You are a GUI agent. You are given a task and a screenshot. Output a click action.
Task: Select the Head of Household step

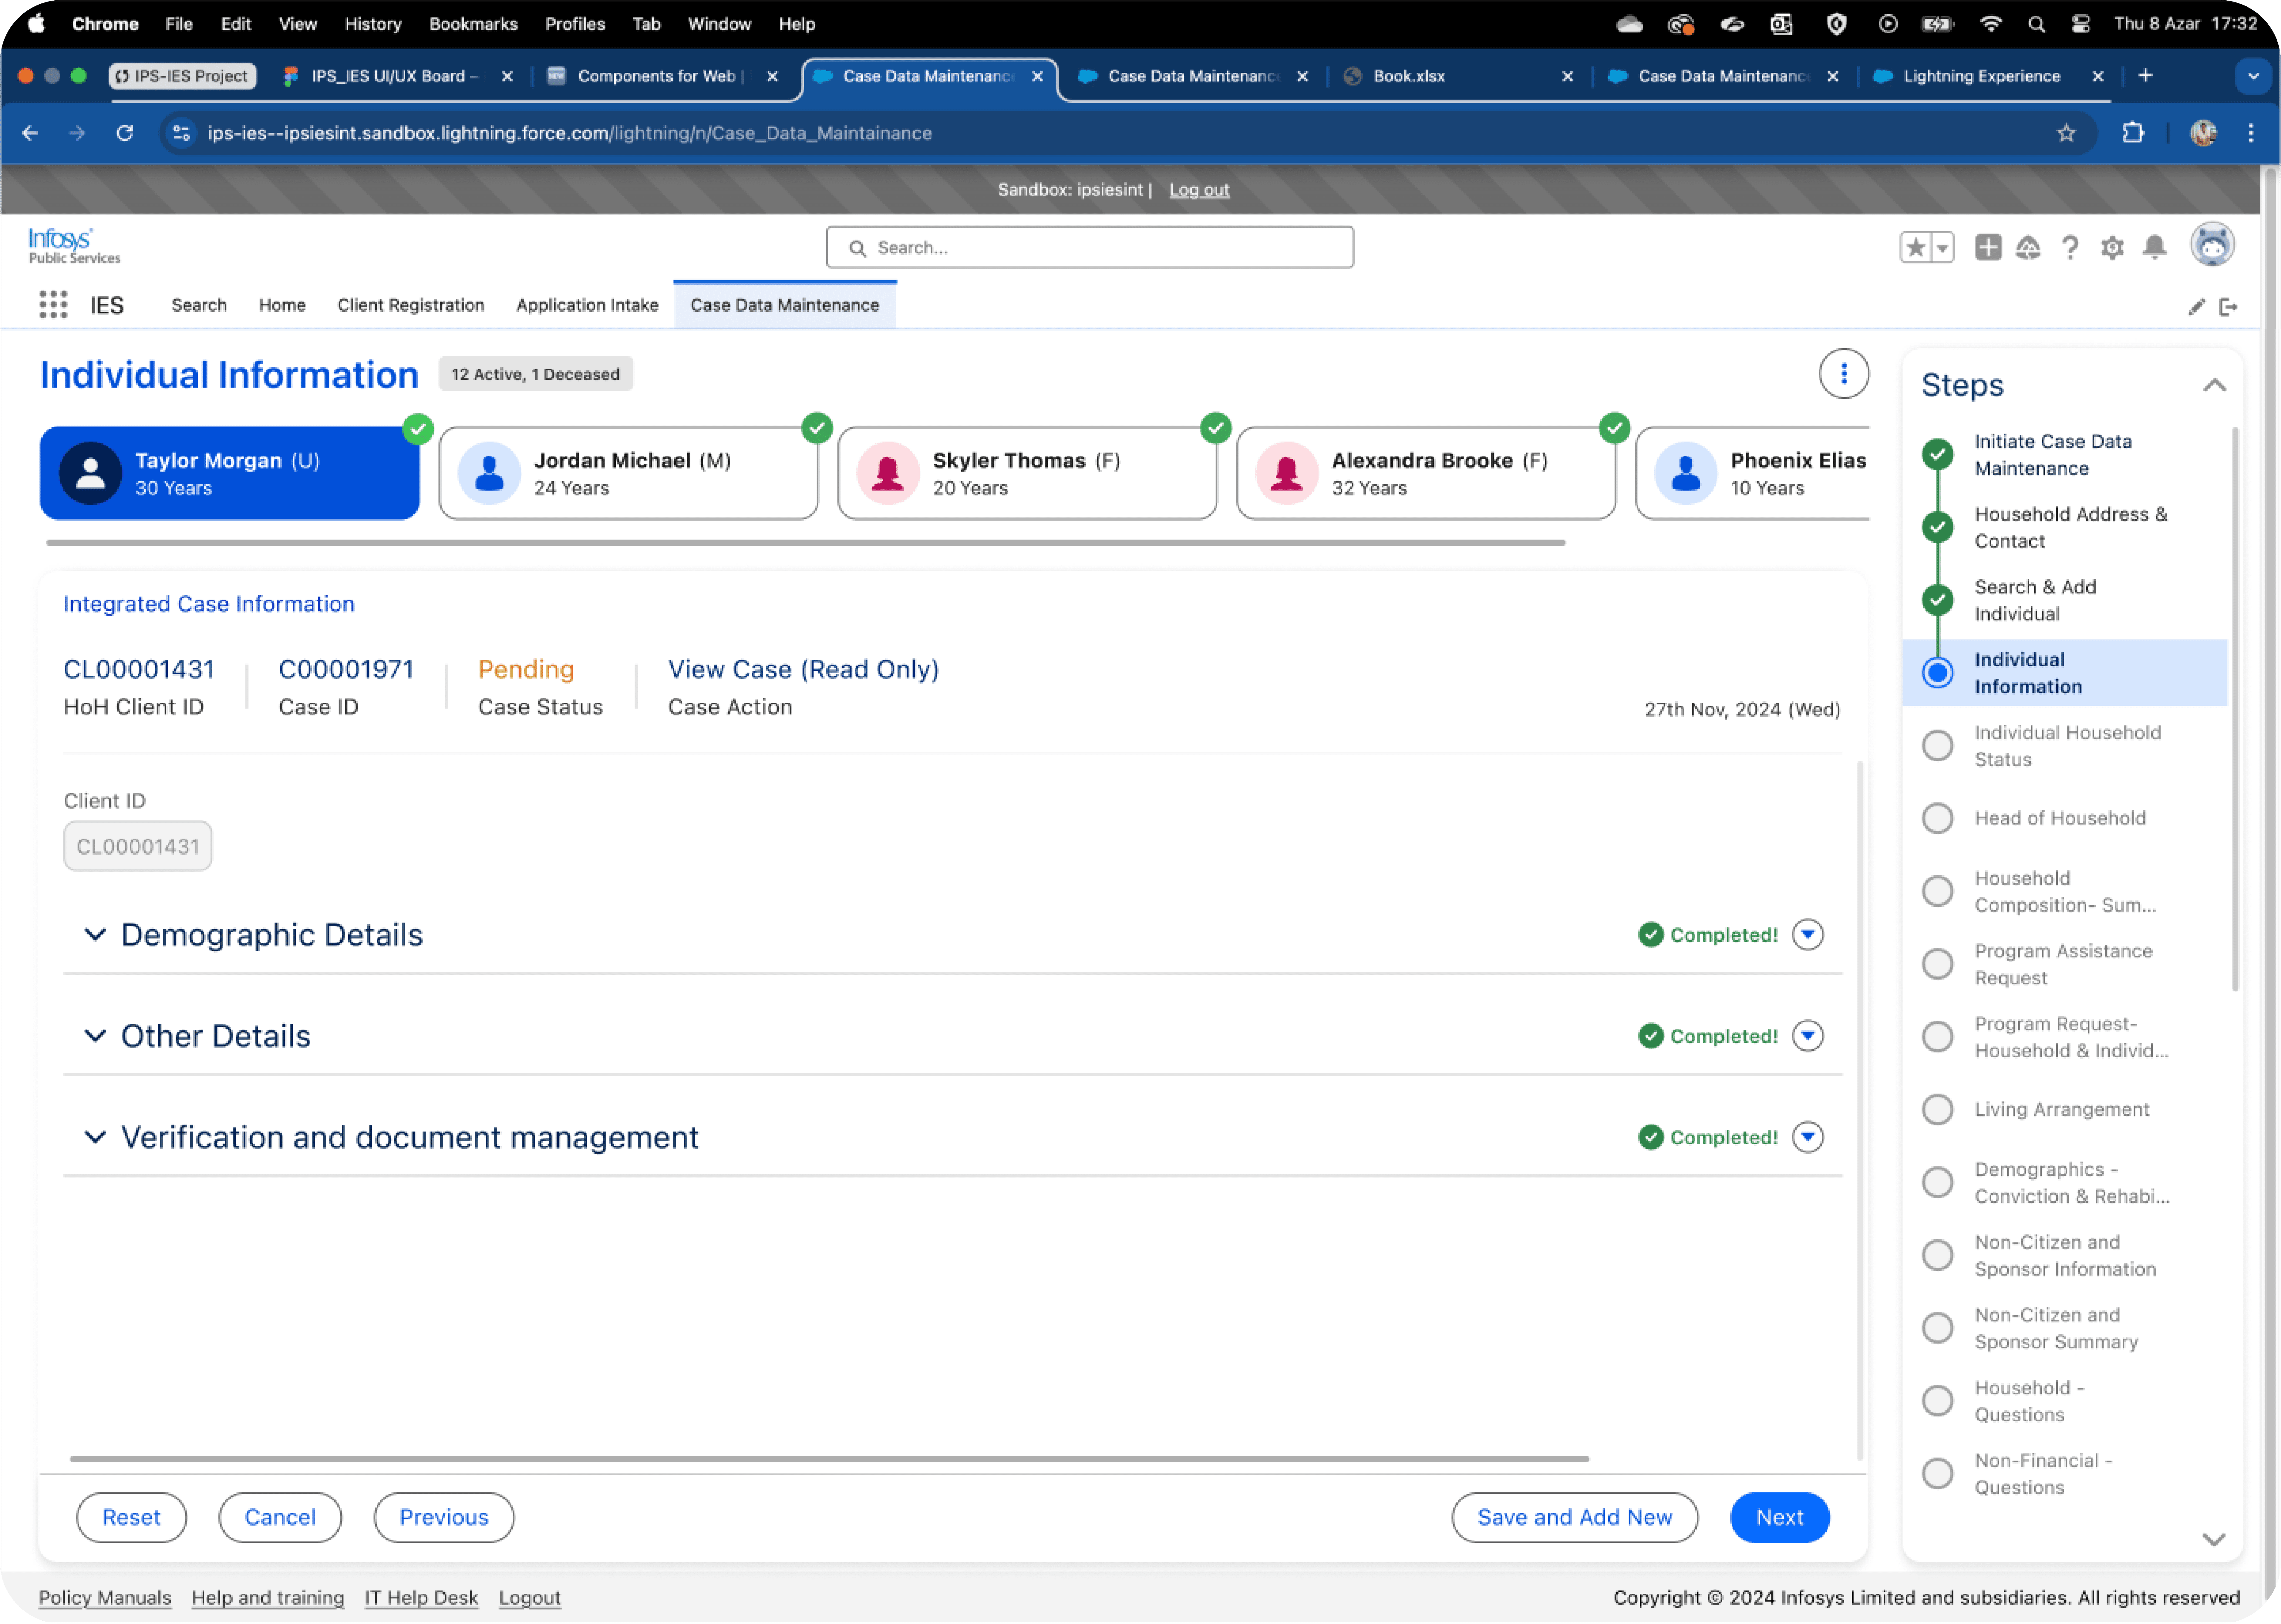2059,818
